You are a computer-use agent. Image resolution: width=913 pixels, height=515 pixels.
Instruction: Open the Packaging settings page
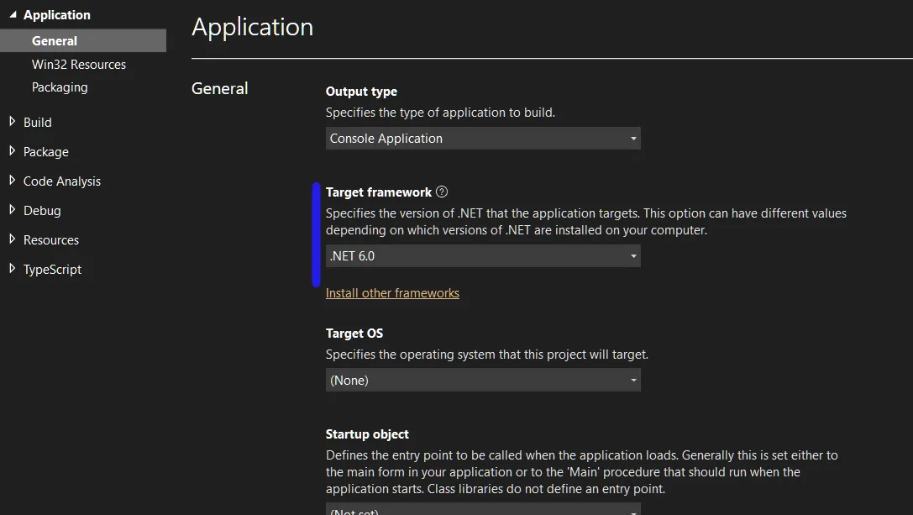pyautogui.click(x=60, y=87)
